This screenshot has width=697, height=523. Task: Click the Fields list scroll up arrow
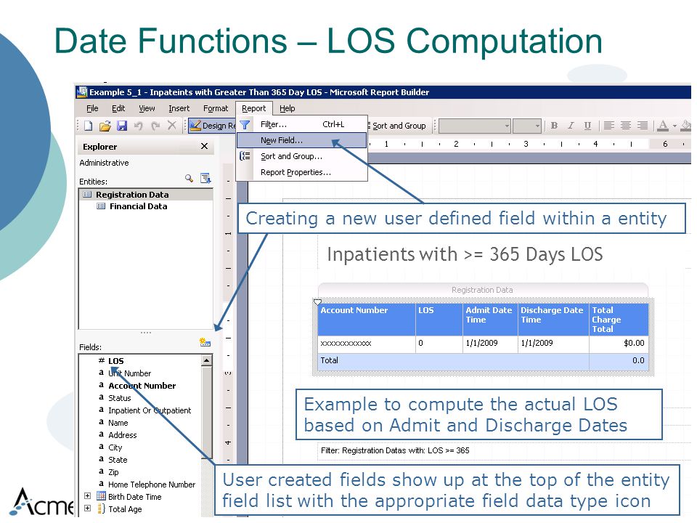point(206,360)
